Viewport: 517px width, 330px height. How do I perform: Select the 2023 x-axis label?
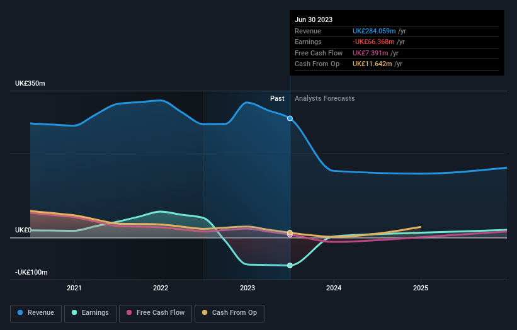tap(247, 288)
